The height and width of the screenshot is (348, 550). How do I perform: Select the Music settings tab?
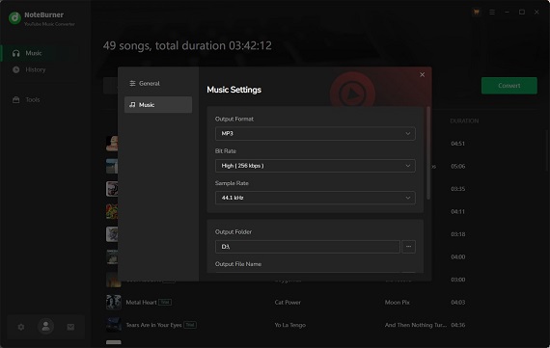click(x=158, y=105)
